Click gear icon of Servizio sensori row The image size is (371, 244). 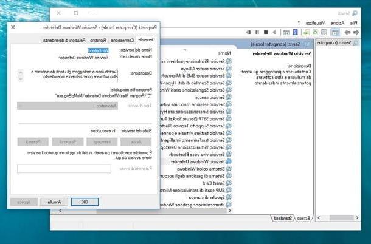pyautogui.click(x=229, y=97)
